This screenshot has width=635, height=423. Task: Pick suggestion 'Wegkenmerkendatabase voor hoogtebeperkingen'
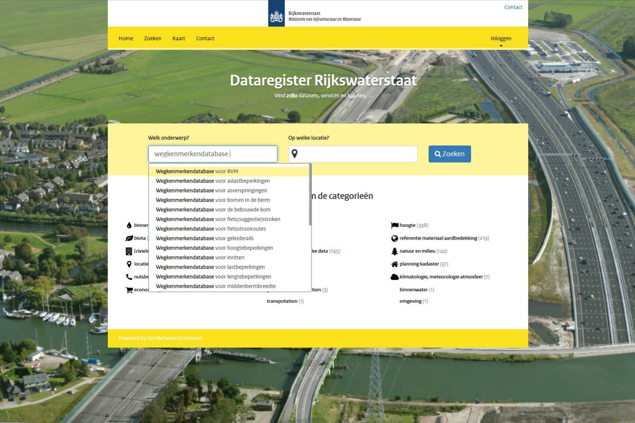pos(214,248)
